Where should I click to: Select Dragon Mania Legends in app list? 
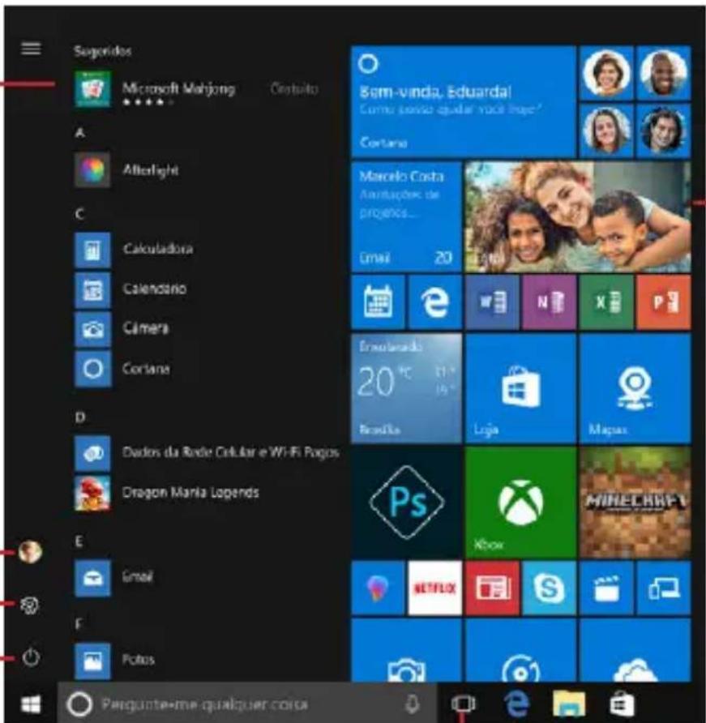coord(190,492)
